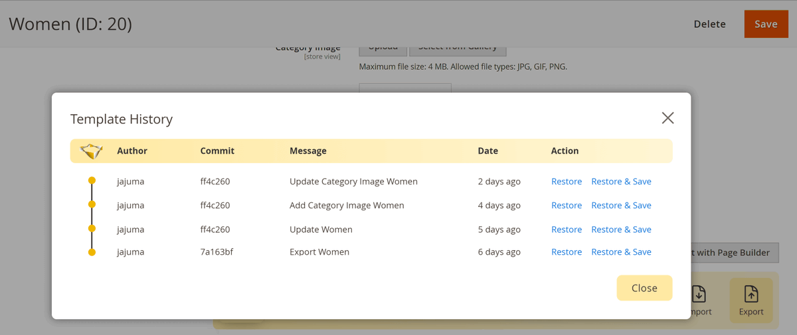Select commit hash in 'Add Category Image Women' row
Image resolution: width=797 pixels, height=335 pixels.
pos(215,206)
